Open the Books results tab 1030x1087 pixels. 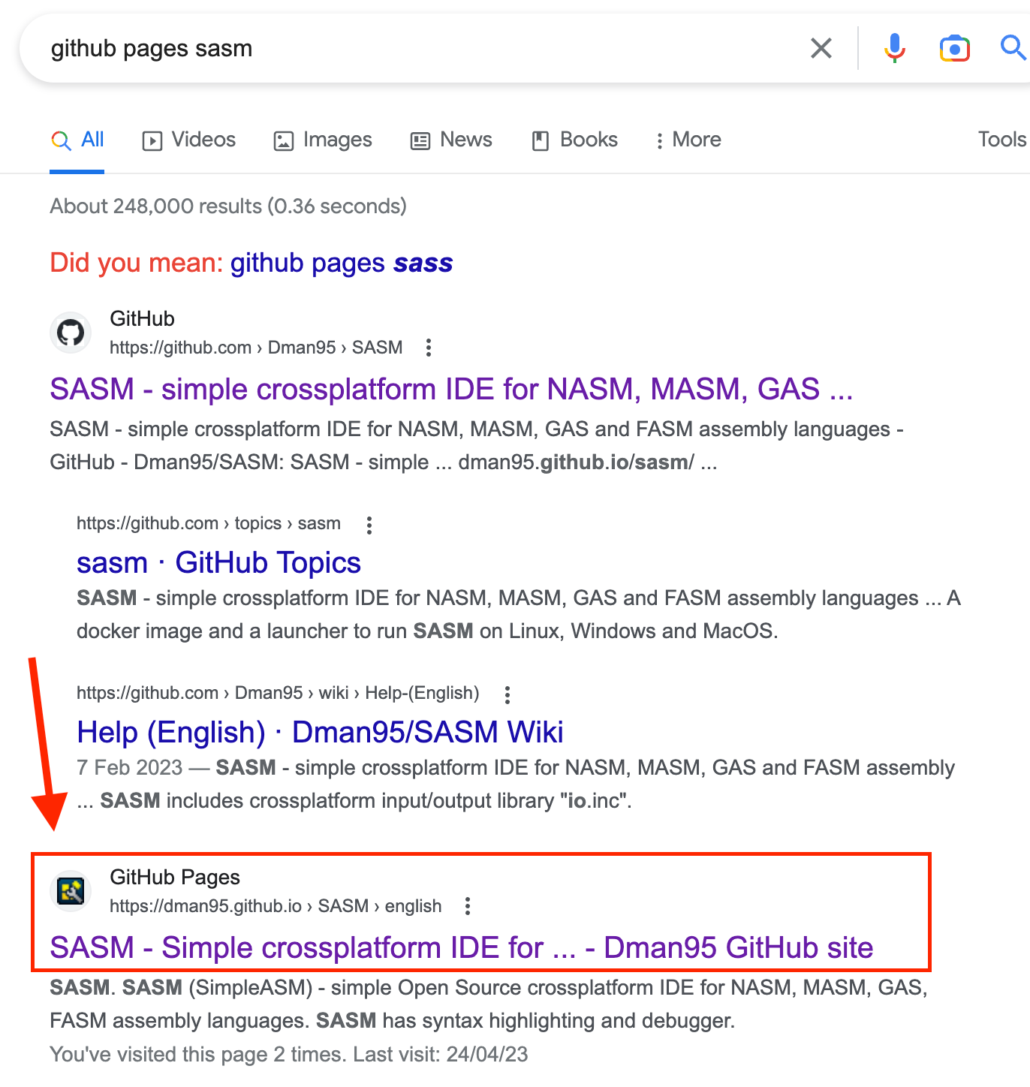coord(575,140)
